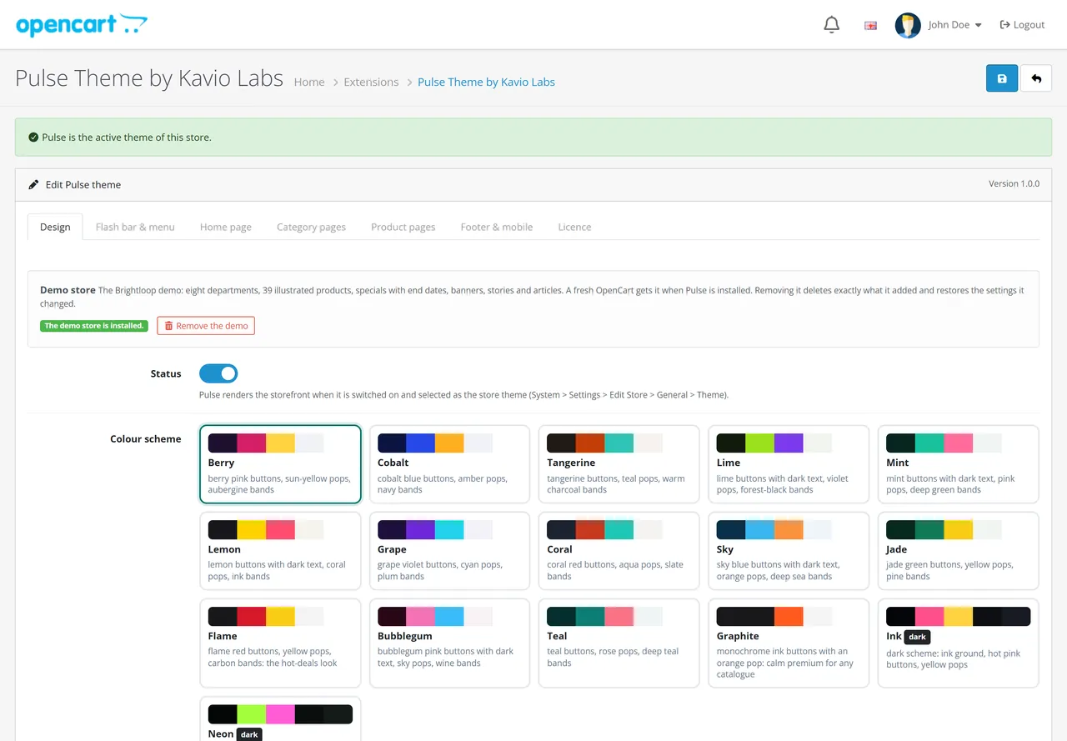Select the Neon dark colour scheme

[280, 718]
